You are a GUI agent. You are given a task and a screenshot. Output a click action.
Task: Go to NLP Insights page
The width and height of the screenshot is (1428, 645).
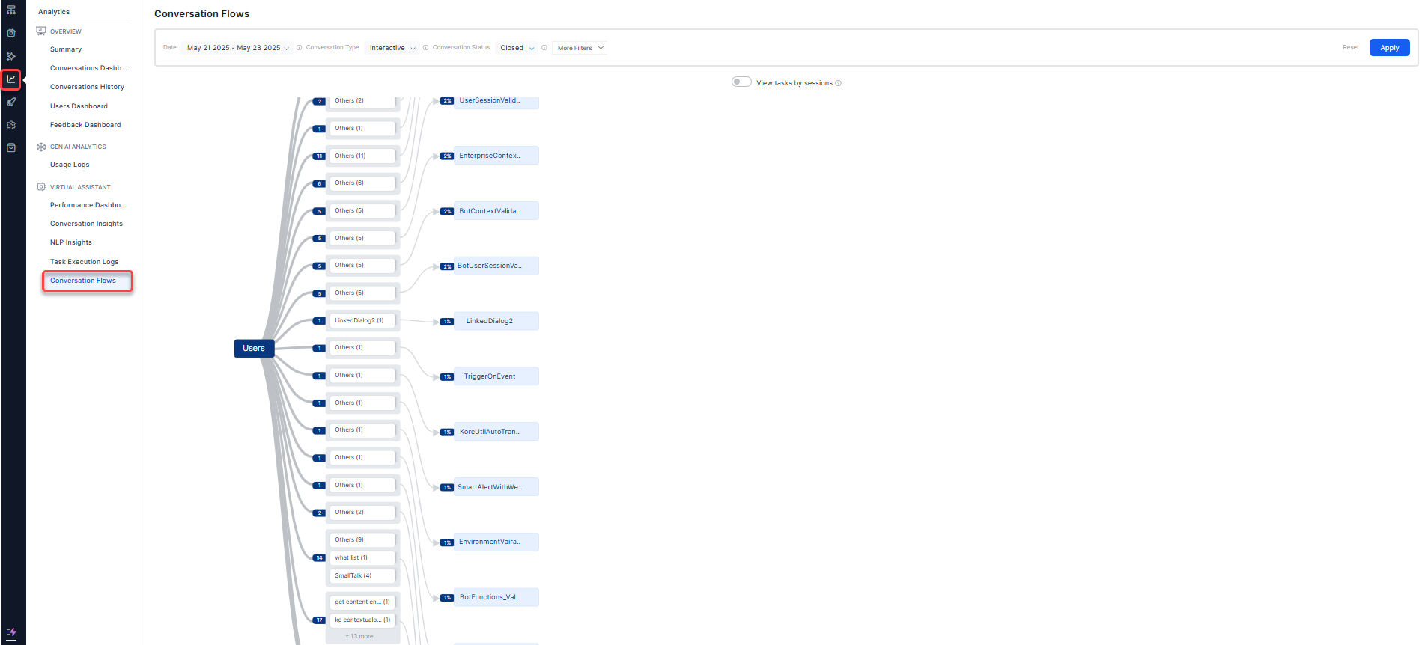pyautogui.click(x=71, y=242)
